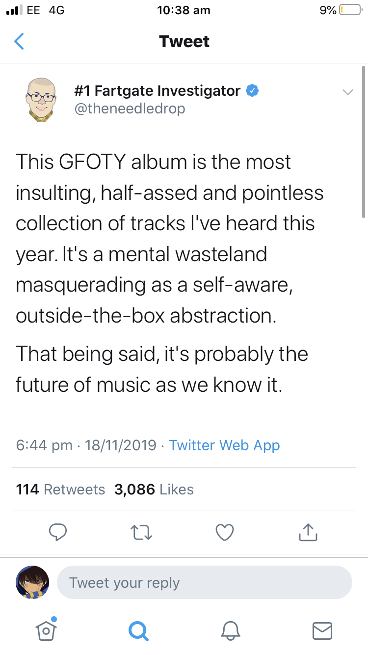Screen dimensions: 368x655
Task: Expand the tweet options chevron
Action: tap(347, 92)
